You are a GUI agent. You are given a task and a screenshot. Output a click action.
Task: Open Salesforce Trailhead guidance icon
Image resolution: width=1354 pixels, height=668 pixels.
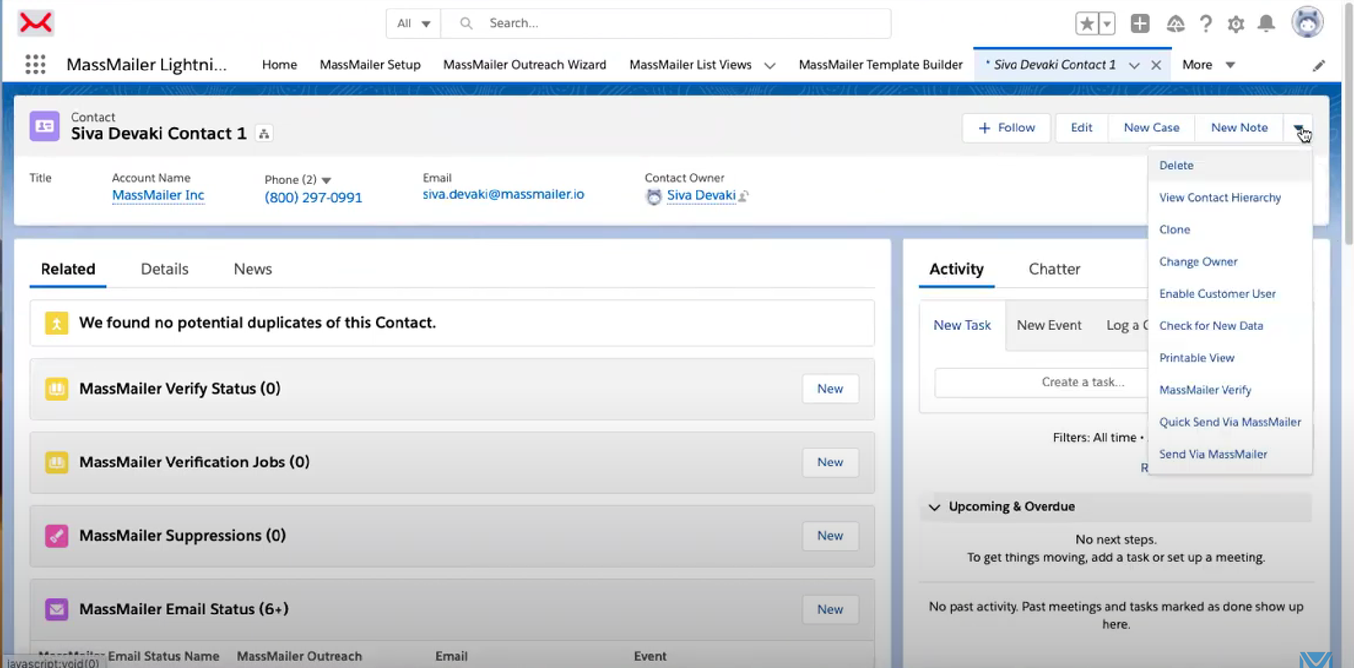[x=1175, y=24]
